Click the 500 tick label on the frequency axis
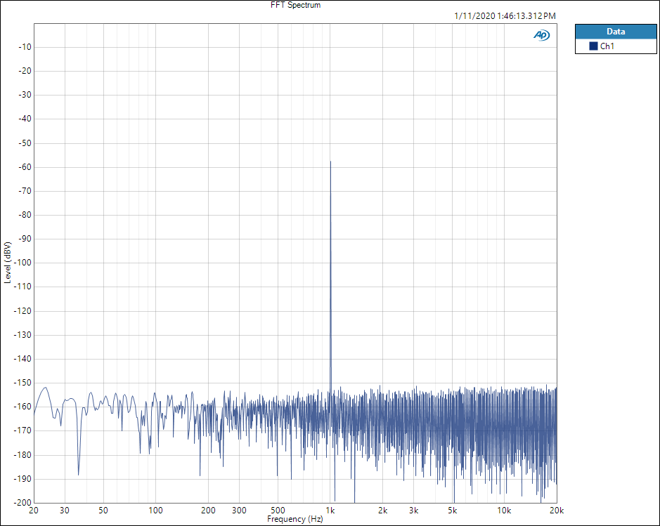The height and width of the screenshot is (526, 660). coord(278,511)
